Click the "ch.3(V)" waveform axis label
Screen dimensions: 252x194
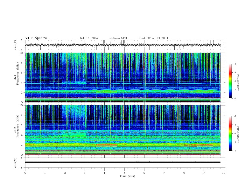15,163
